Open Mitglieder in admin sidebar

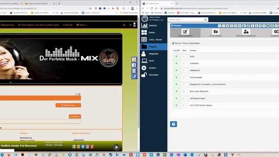click(153, 54)
